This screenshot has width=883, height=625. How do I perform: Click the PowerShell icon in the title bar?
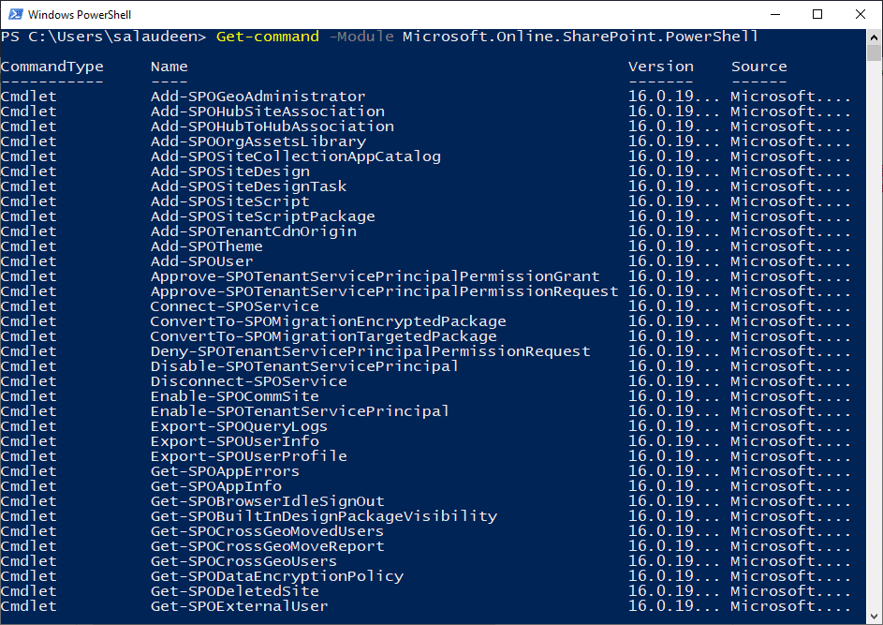(17, 14)
